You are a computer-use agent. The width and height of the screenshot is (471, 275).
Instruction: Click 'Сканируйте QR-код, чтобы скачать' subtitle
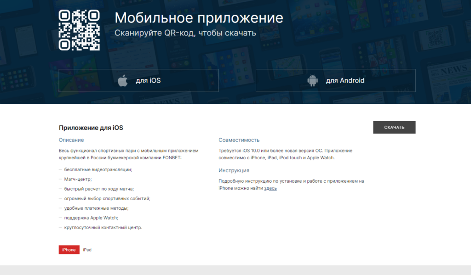click(185, 33)
